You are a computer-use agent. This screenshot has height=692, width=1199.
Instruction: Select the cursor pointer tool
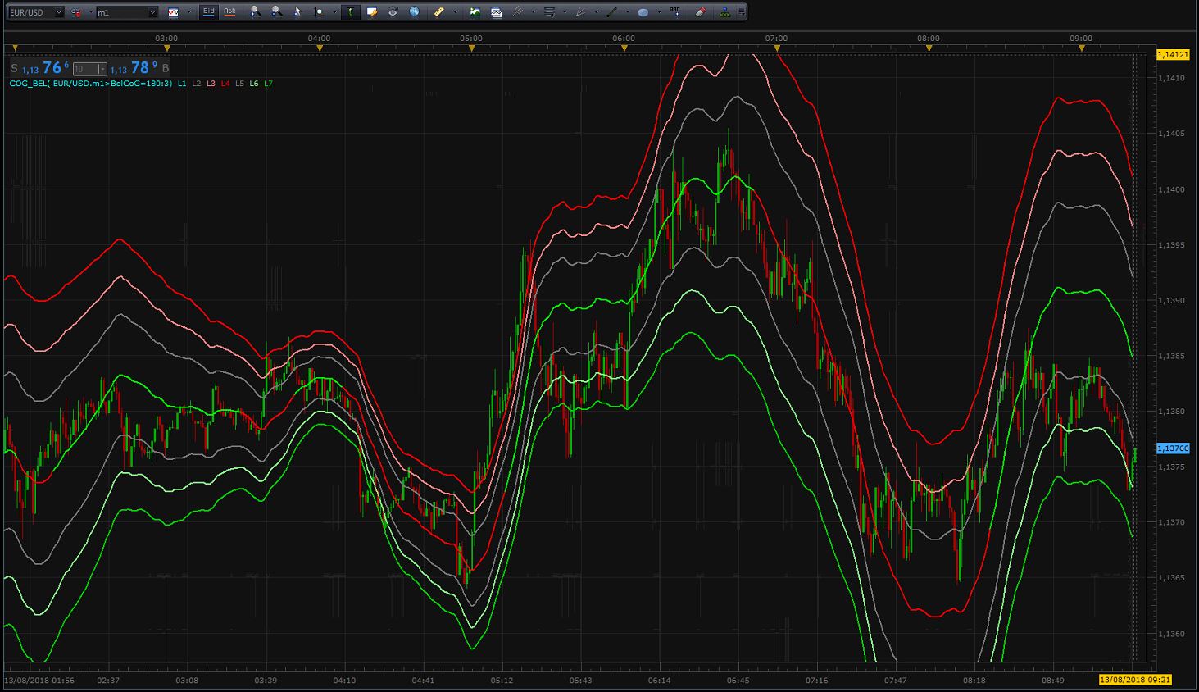point(297,12)
